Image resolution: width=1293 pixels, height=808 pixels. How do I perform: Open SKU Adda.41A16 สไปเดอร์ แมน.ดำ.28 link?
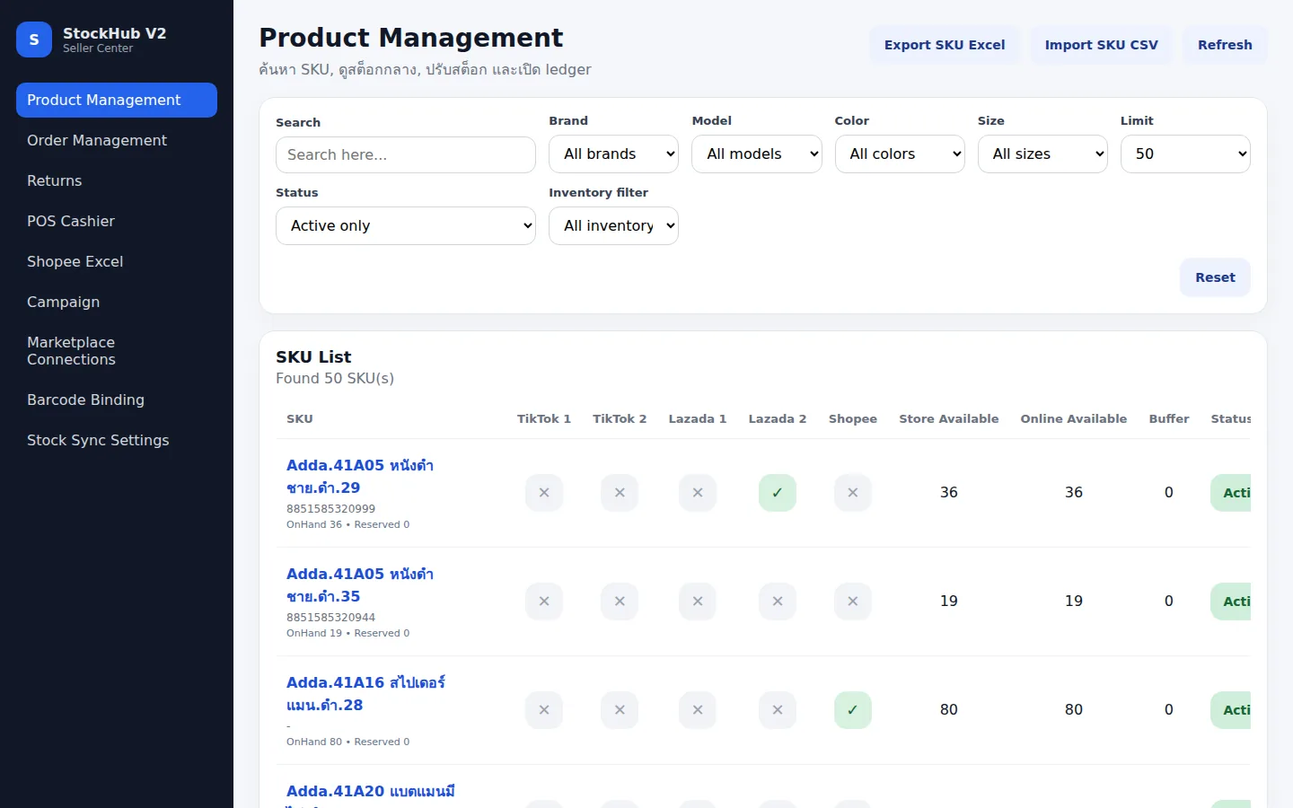pyautogui.click(x=365, y=694)
